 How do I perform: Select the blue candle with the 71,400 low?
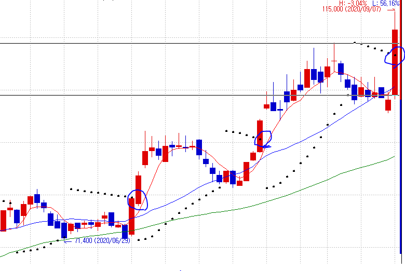[x=64, y=229]
